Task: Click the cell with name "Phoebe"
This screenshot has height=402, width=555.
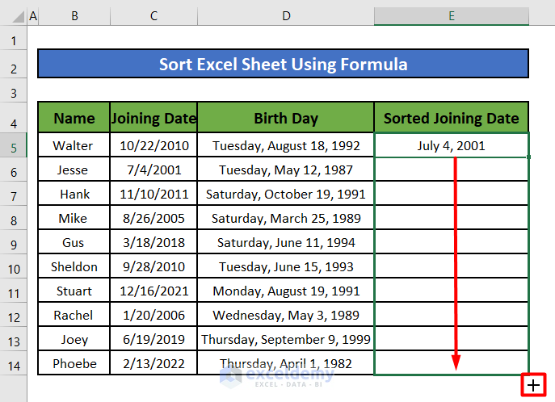Action: pos(74,364)
